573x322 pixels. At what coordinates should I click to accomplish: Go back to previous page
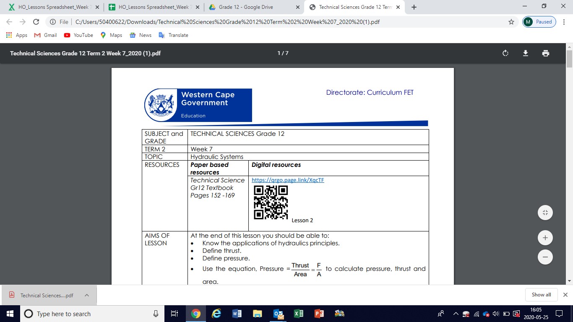[10, 22]
